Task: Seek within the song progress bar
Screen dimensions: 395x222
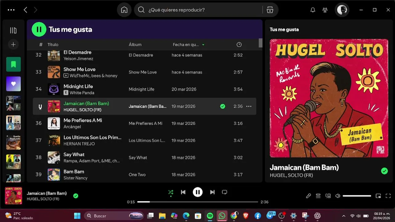Action: (198, 202)
